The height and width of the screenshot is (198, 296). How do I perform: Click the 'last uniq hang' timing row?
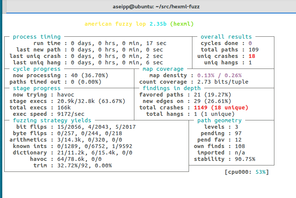(x=88, y=62)
